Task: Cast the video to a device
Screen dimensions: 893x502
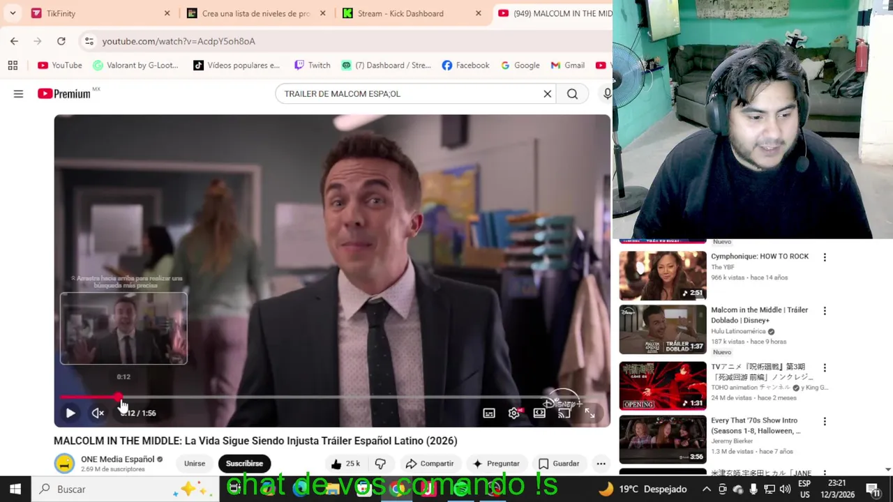Action: pyautogui.click(x=564, y=413)
